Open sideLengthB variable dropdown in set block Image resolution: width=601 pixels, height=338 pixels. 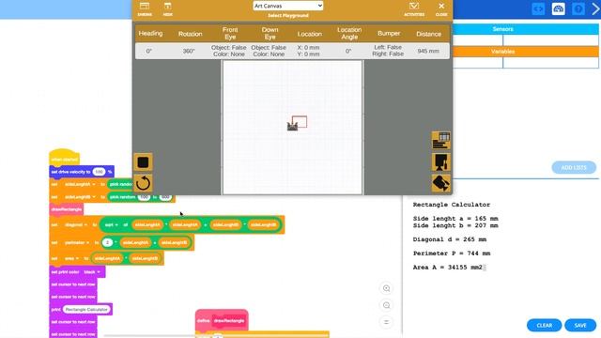tap(80, 197)
